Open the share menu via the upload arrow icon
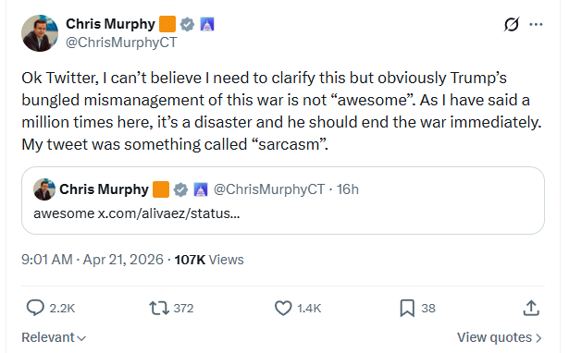The width and height of the screenshot is (569, 353). pyautogui.click(x=531, y=308)
